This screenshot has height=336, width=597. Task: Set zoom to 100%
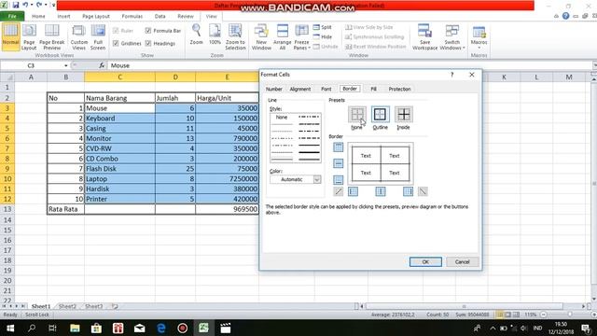(215, 35)
